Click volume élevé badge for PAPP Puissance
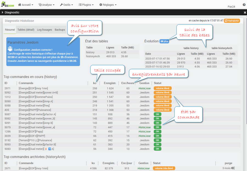 [x=162, y=110]
